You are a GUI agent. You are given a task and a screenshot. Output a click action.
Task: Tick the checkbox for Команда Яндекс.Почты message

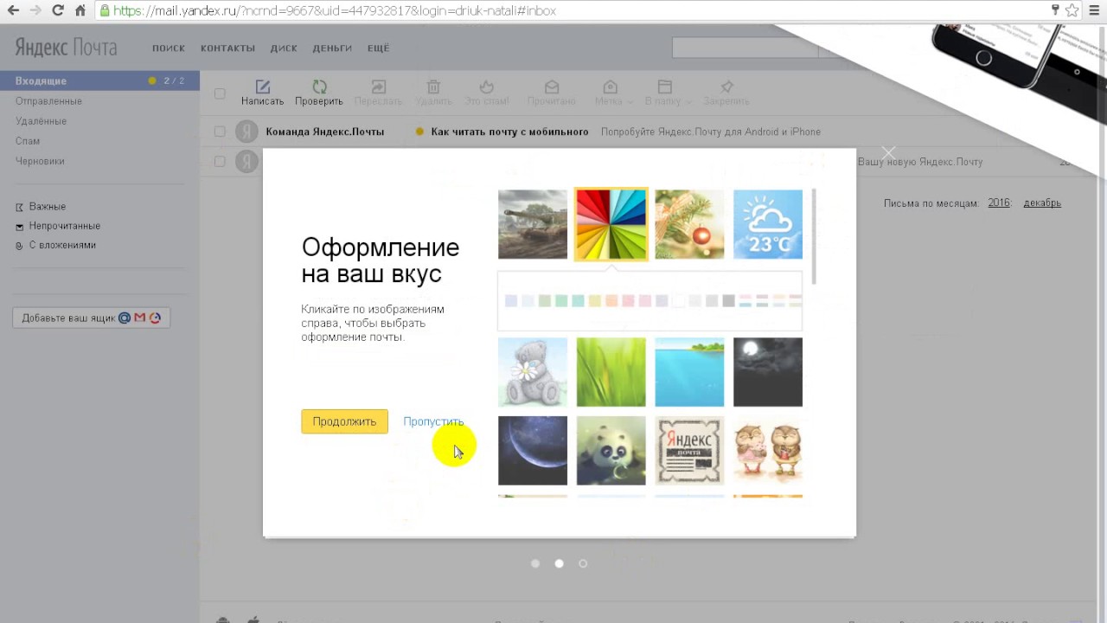(x=220, y=132)
